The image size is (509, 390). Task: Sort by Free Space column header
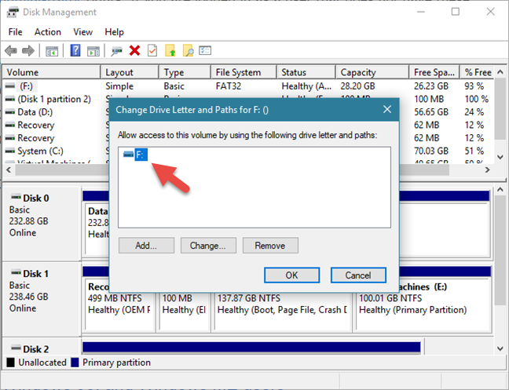[x=434, y=72]
